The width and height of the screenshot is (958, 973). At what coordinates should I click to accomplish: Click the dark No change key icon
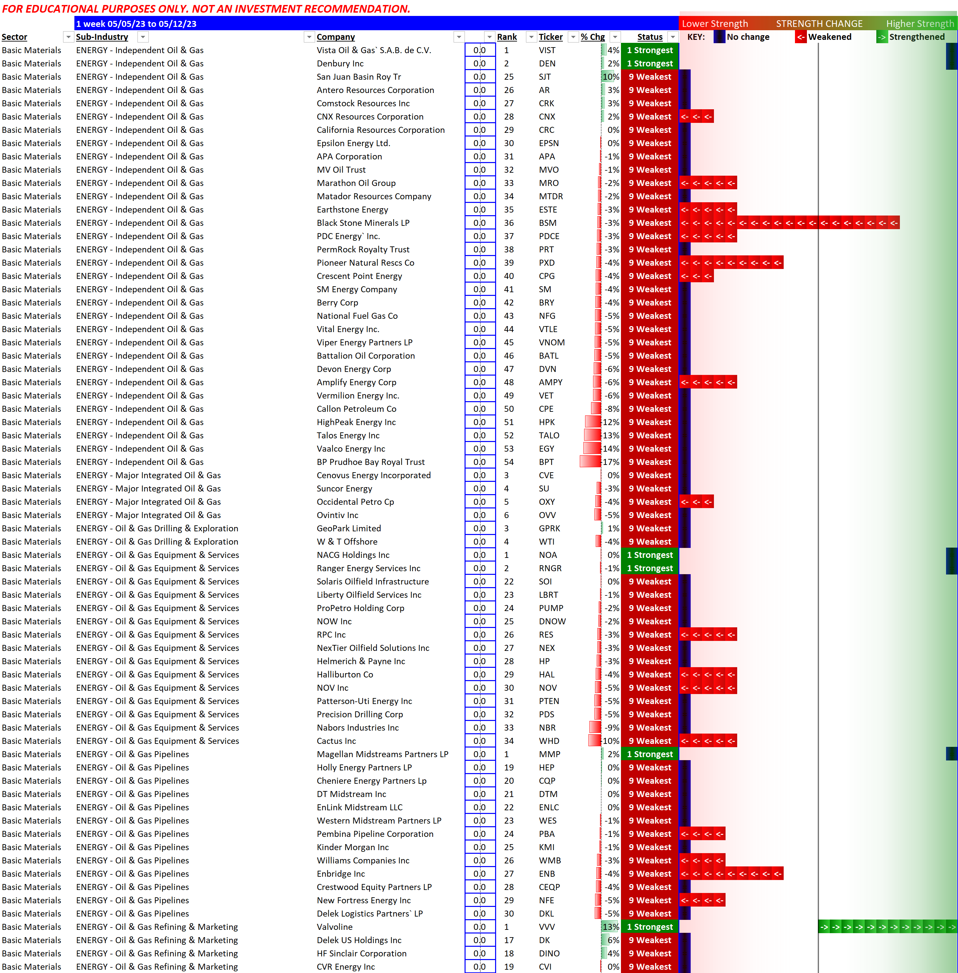(719, 37)
